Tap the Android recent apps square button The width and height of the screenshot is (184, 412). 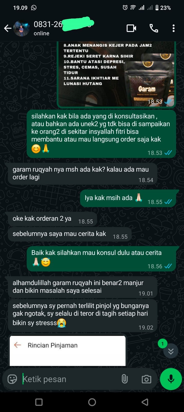point(39,402)
